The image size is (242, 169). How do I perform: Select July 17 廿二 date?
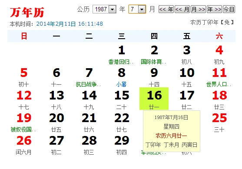click(186, 99)
